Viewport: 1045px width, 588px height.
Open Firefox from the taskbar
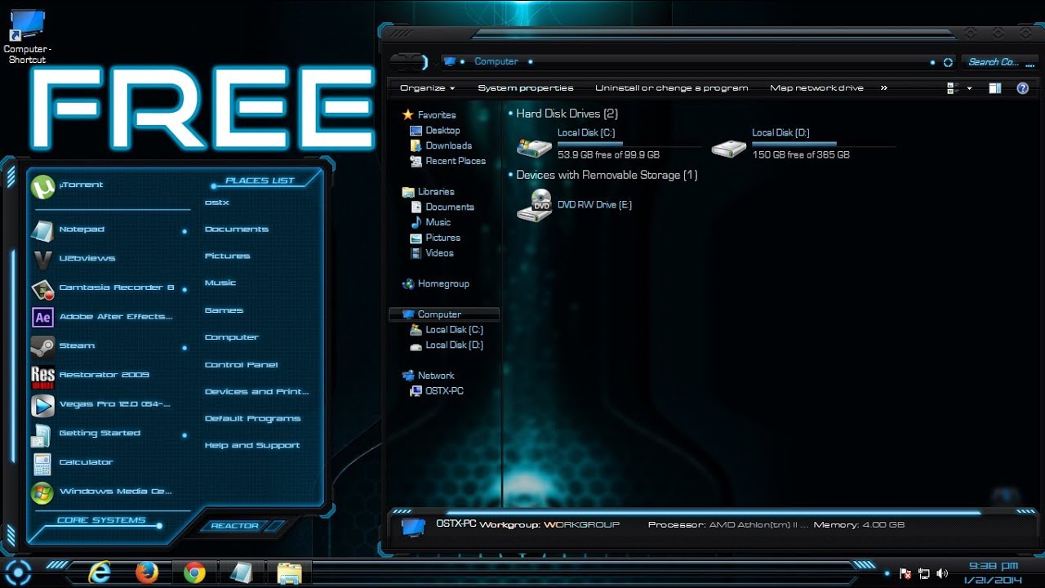tap(147, 572)
